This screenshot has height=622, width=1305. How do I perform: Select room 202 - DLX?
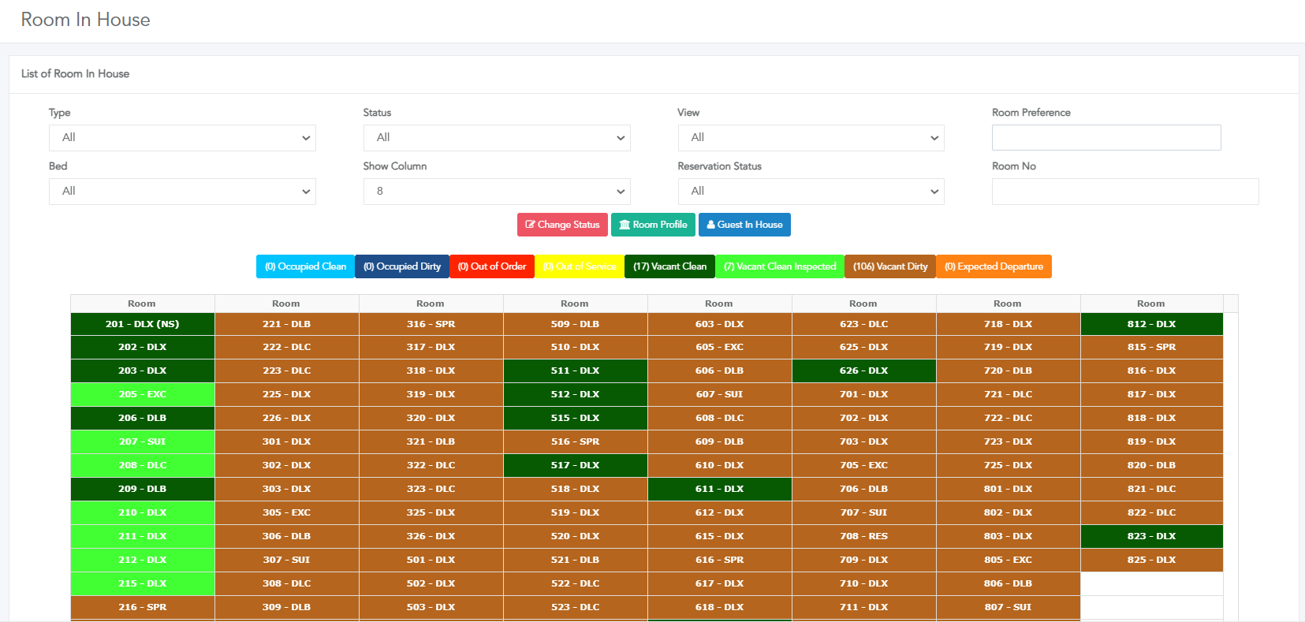coord(143,347)
